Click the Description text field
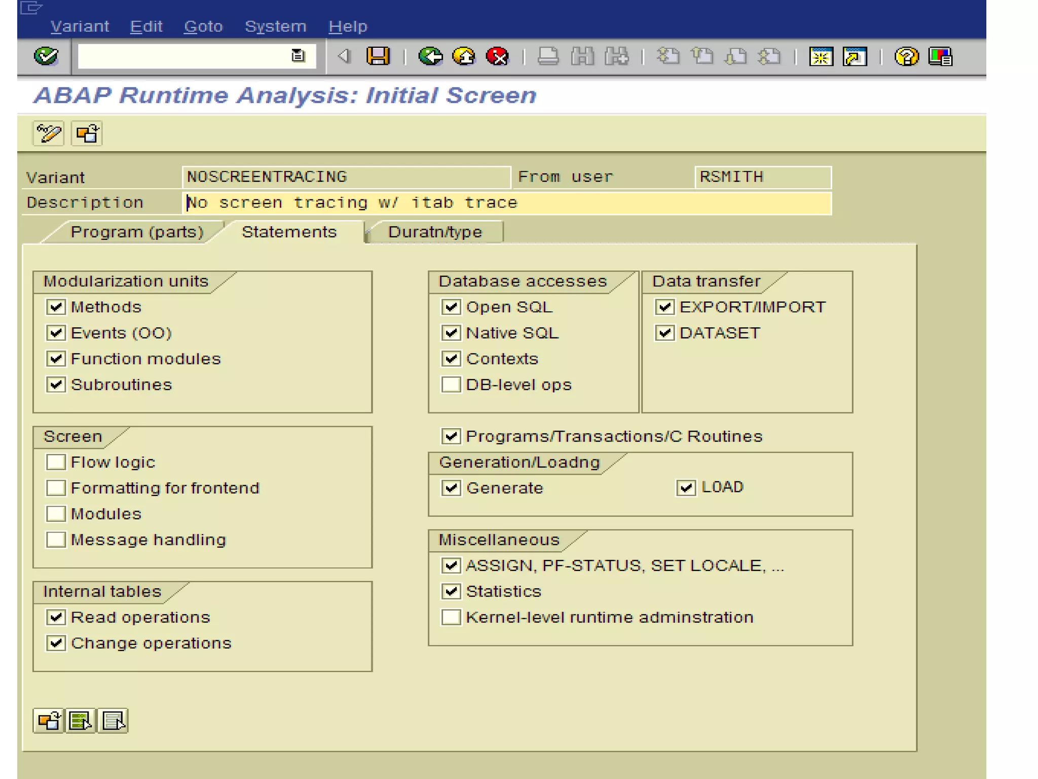Viewport: 1038px width, 779px height. 507,203
